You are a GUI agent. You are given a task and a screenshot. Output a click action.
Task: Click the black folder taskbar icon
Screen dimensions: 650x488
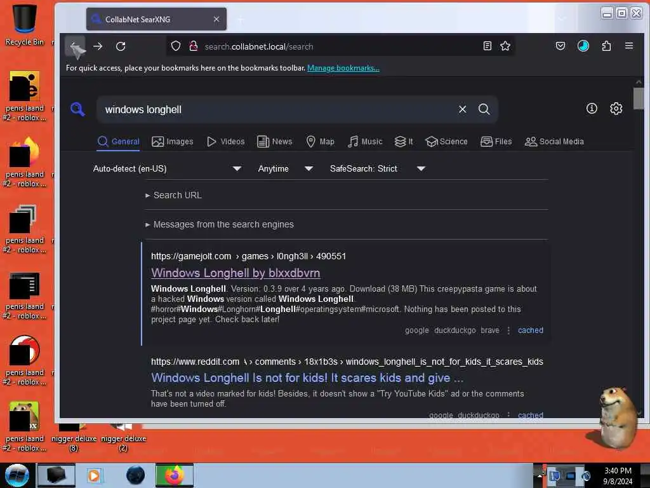[x=56, y=475]
